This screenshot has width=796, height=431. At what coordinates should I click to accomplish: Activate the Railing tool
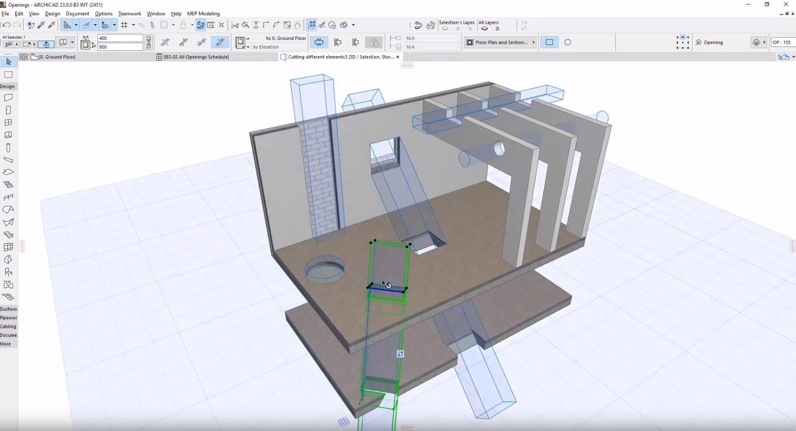8,197
